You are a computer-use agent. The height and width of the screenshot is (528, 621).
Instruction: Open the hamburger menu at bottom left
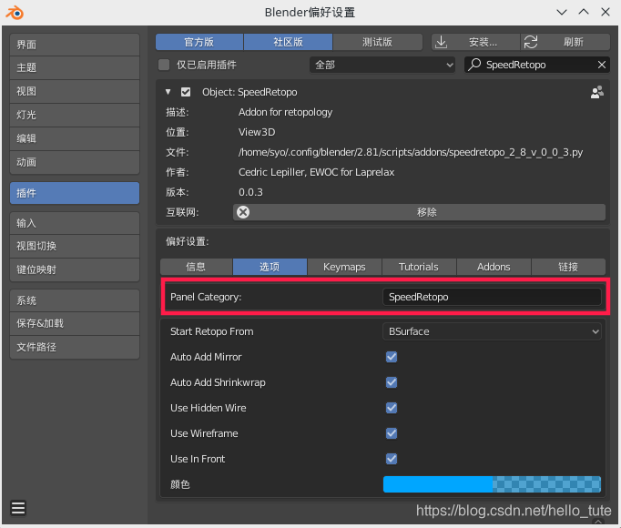click(x=18, y=507)
